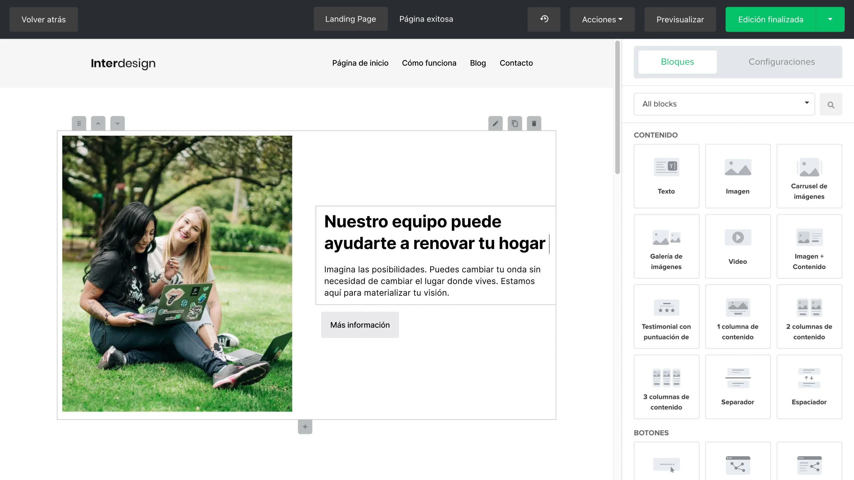854x480 pixels.
Task: Expand the All blocks filter dropdown
Action: [724, 104]
